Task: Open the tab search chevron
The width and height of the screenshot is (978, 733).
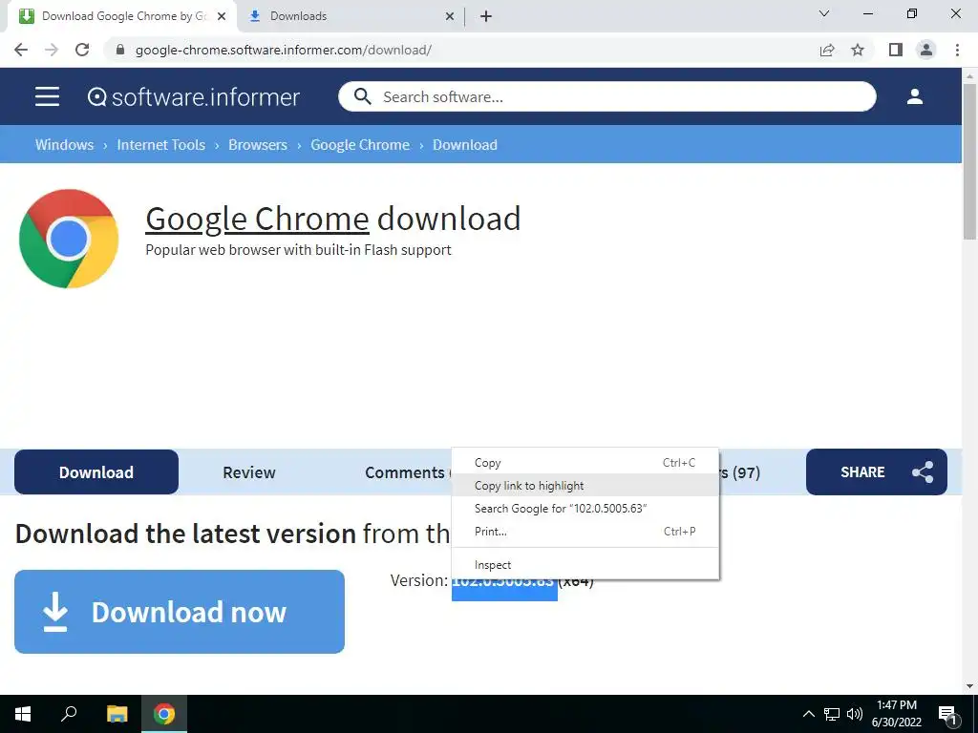Action: (x=824, y=13)
